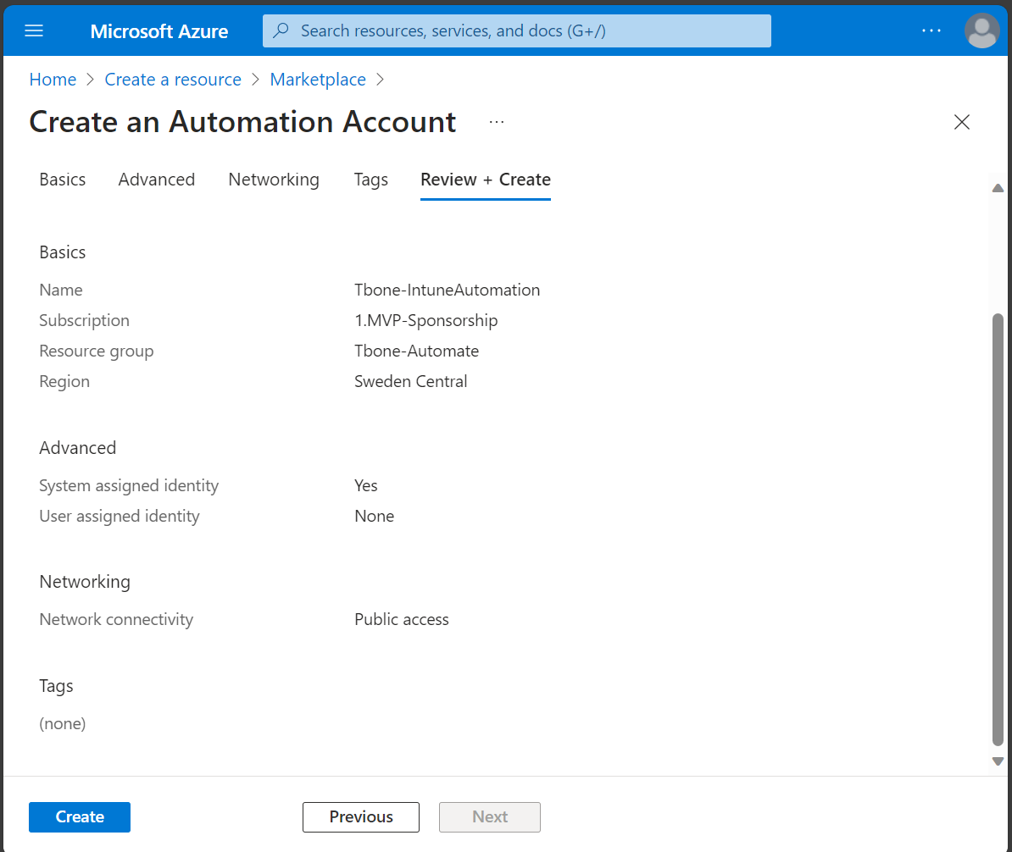Viewport: 1012px width, 852px height.
Task: Click the scrollbar up arrow
Action: point(998,187)
